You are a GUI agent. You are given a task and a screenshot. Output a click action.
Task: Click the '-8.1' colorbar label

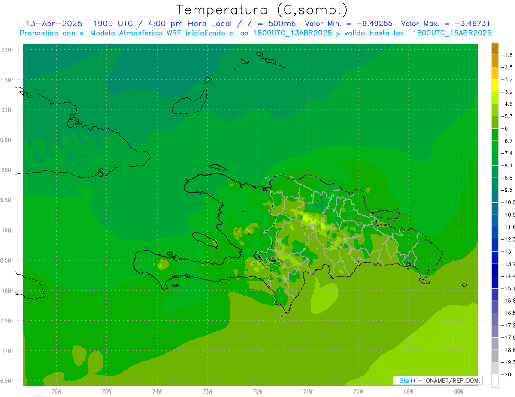point(507,165)
